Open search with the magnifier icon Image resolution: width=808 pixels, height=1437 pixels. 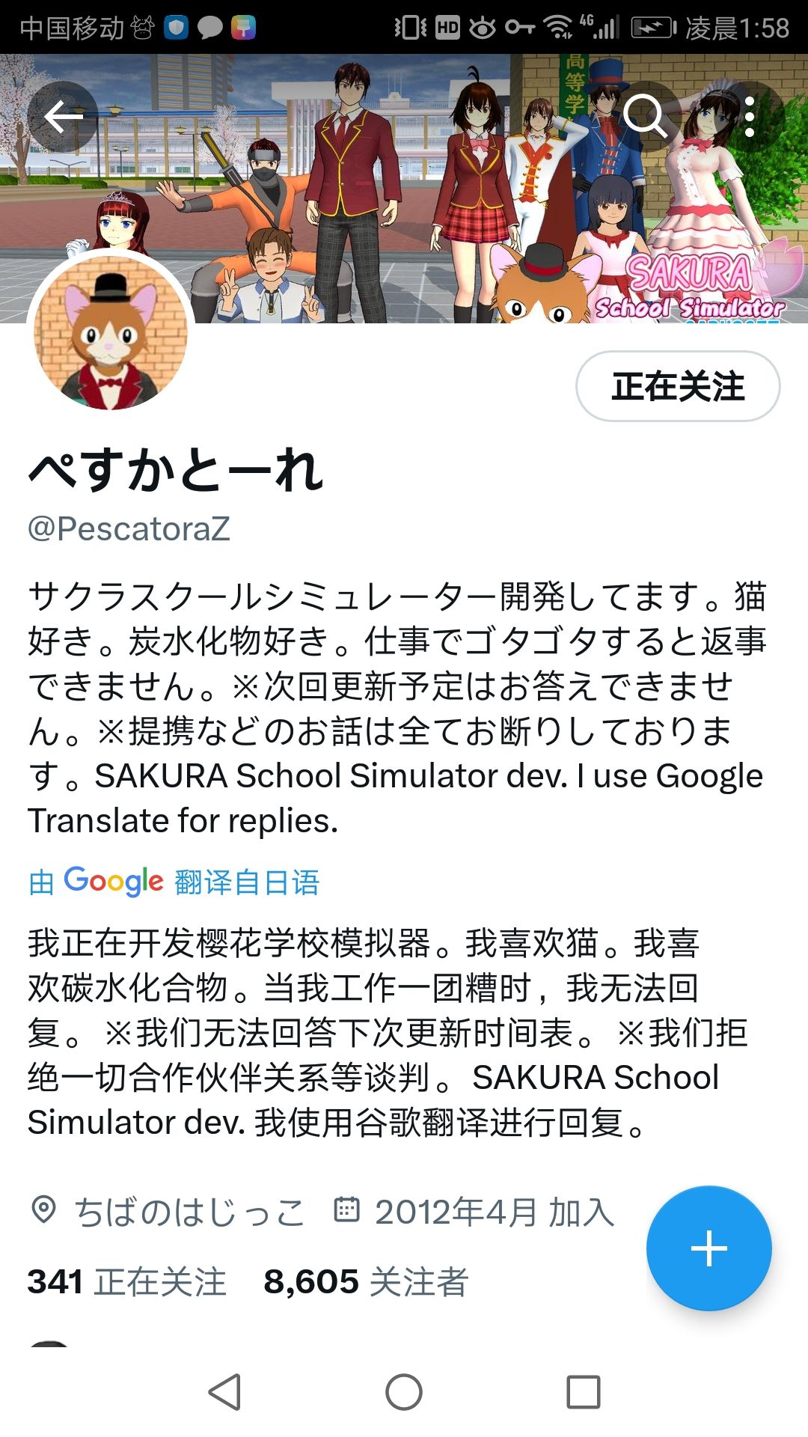click(644, 117)
